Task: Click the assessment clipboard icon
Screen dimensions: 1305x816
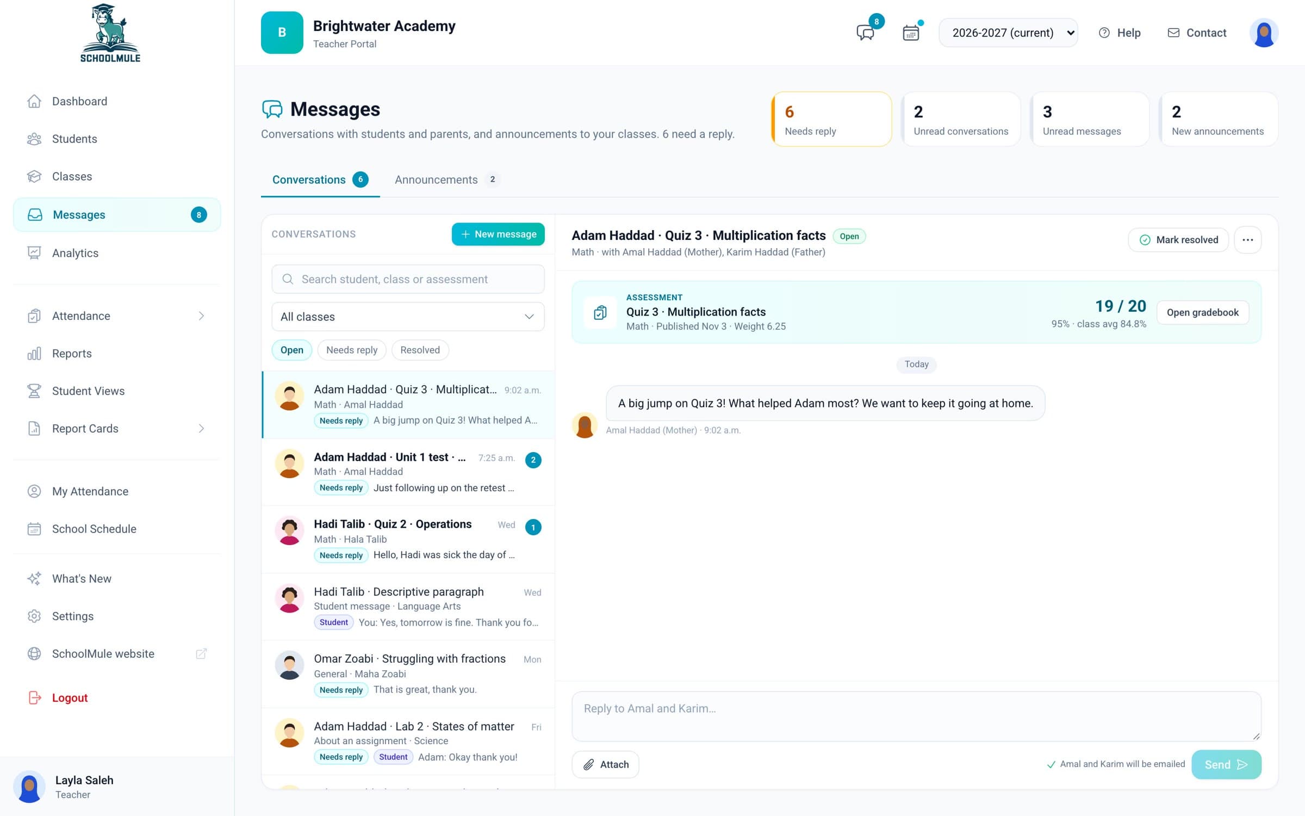Action: (x=600, y=312)
